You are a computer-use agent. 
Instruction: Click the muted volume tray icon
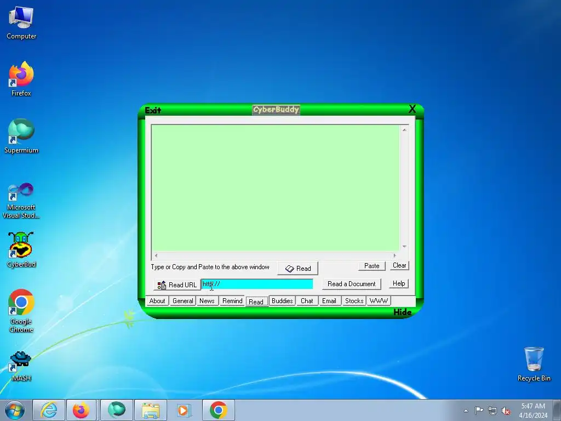(x=506, y=411)
